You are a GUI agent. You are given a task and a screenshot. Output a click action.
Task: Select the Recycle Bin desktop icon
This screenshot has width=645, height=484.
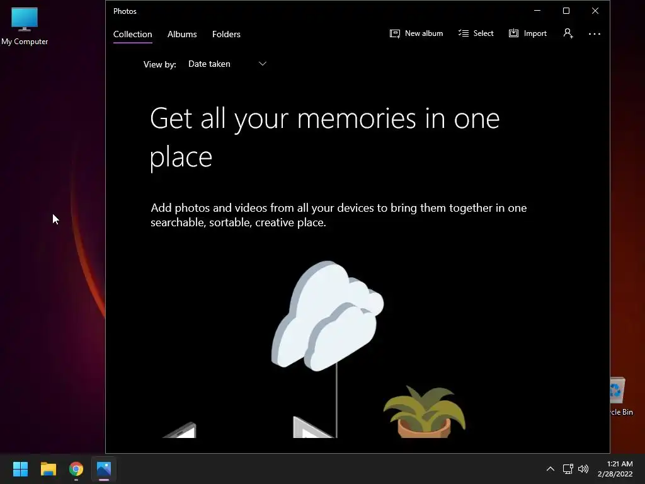click(x=621, y=396)
